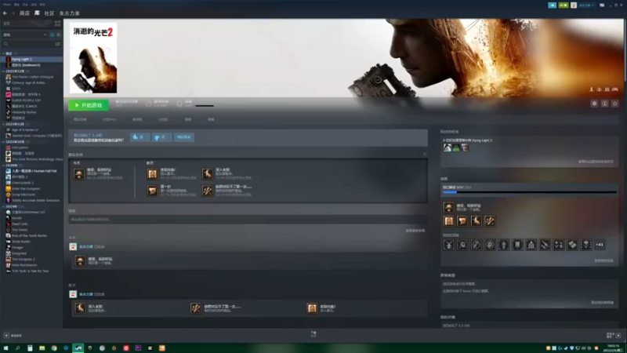627x353 pixels.
Task: Open the 库 navigation tab
Action: click(x=37, y=13)
